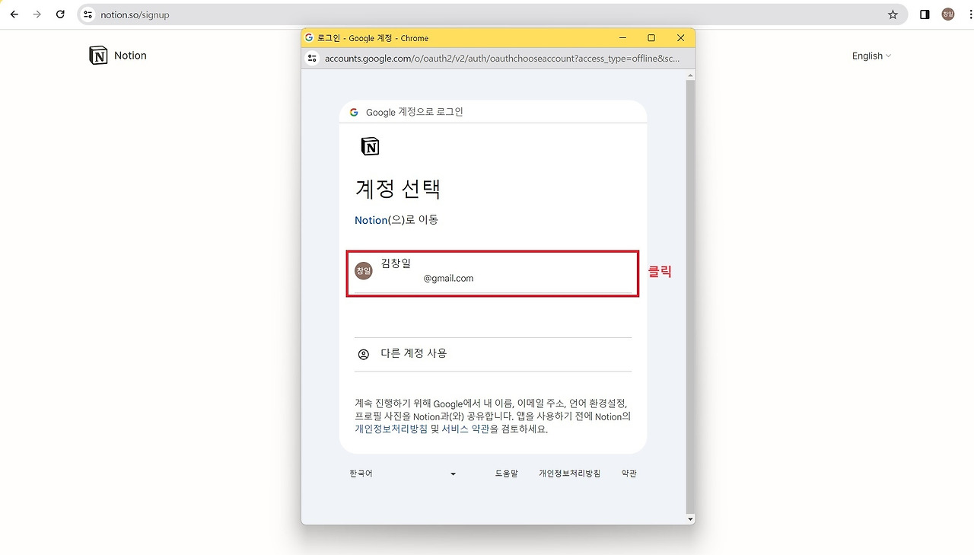Viewport: 974px width, 555px height.
Task: Open the English language dropdown
Action: click(x=871, y=56)
